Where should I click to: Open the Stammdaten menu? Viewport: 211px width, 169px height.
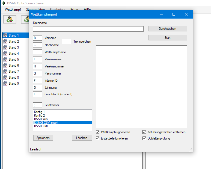[35, 9]
